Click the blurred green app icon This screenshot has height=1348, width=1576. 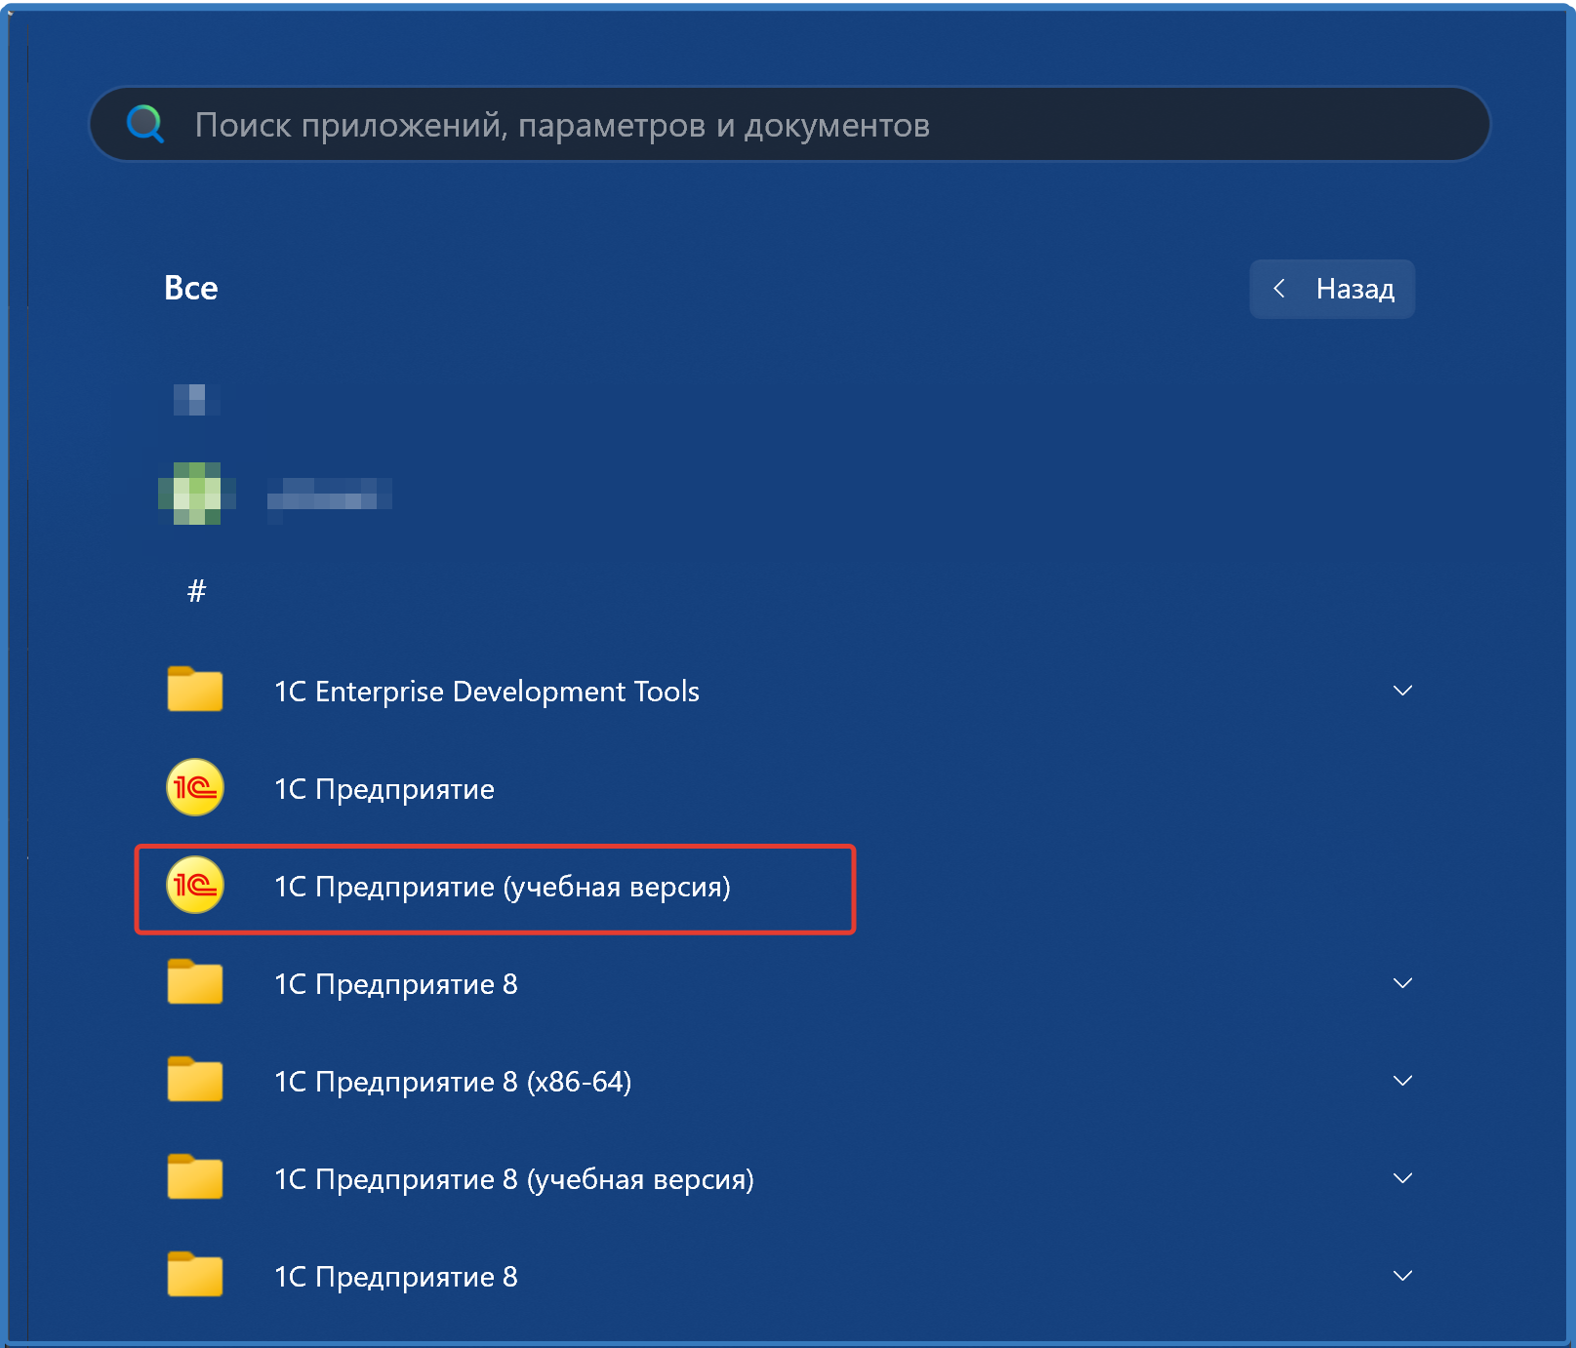coord(196,494)
